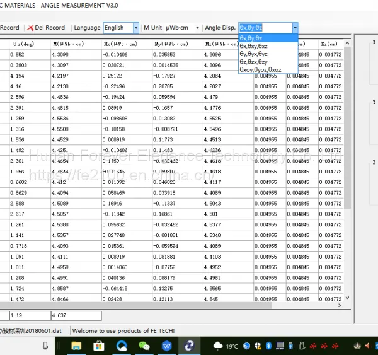The image size is (378, 355).
Task: Click the horizontal scrollbar thumb under table
Action: 136,305
